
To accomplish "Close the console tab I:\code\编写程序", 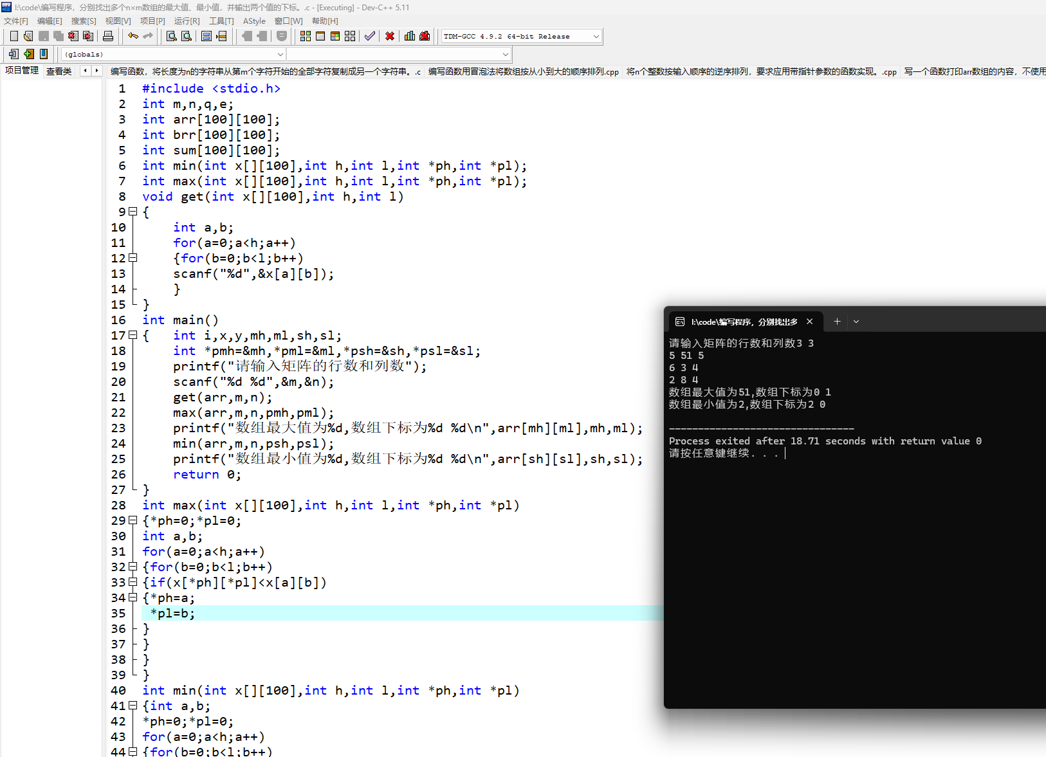I will pyautogui.click(x=810, y=322).
